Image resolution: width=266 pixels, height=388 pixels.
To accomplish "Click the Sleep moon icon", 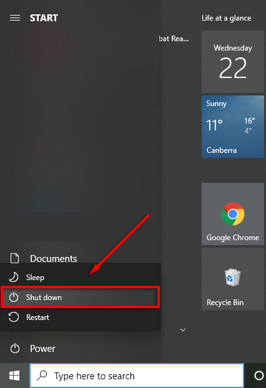I will (x=14, y=277).
